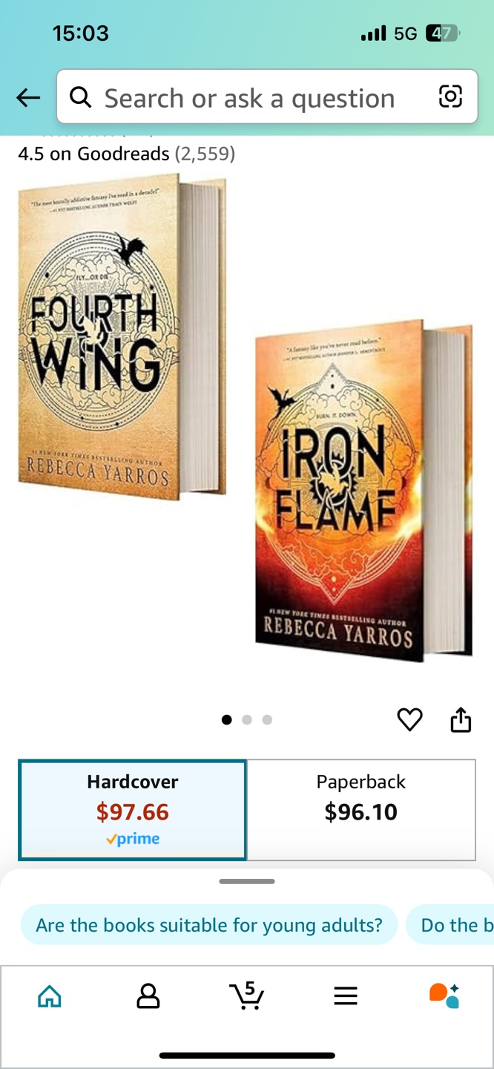Tap the back arrow icon
Image resolution: width=494 pixels, height=1069 pixels.
(x=28, y=97)
